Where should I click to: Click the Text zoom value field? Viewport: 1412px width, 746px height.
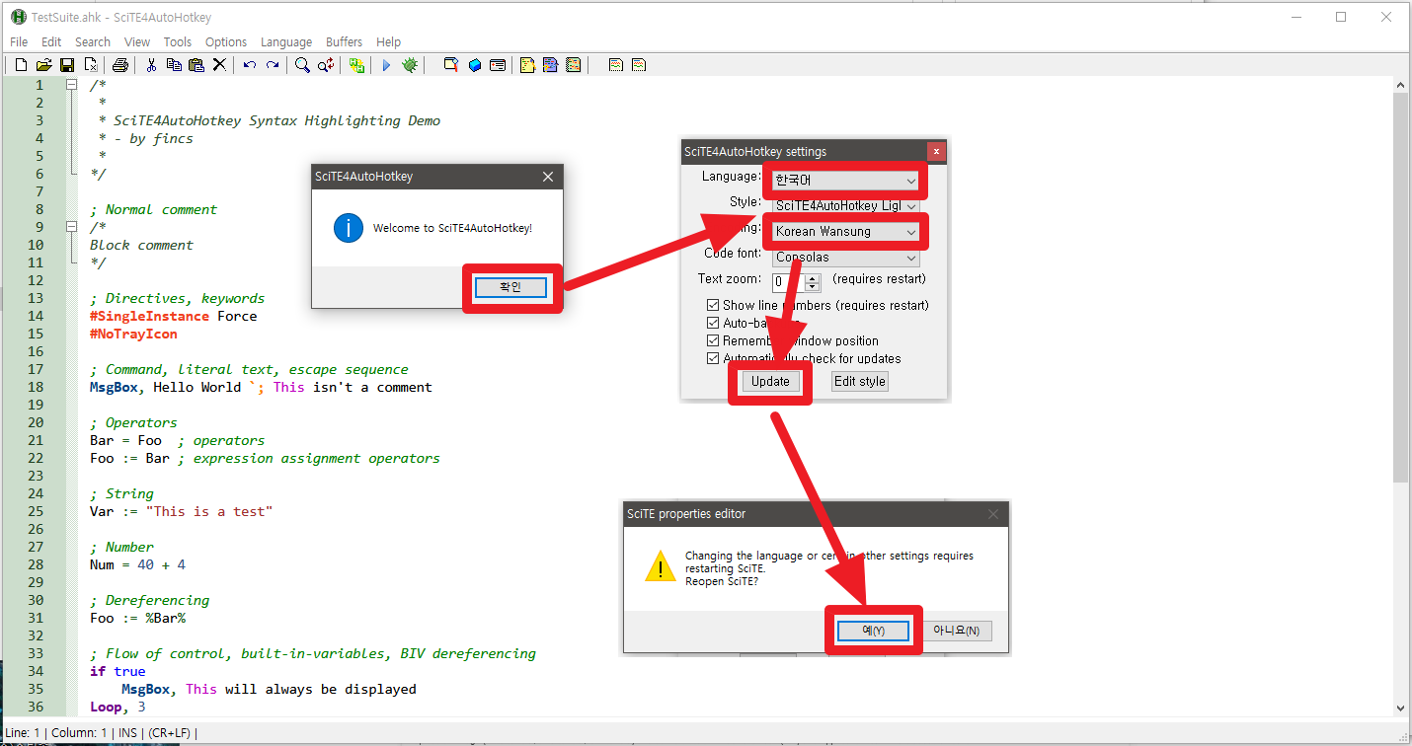[788, 282]
